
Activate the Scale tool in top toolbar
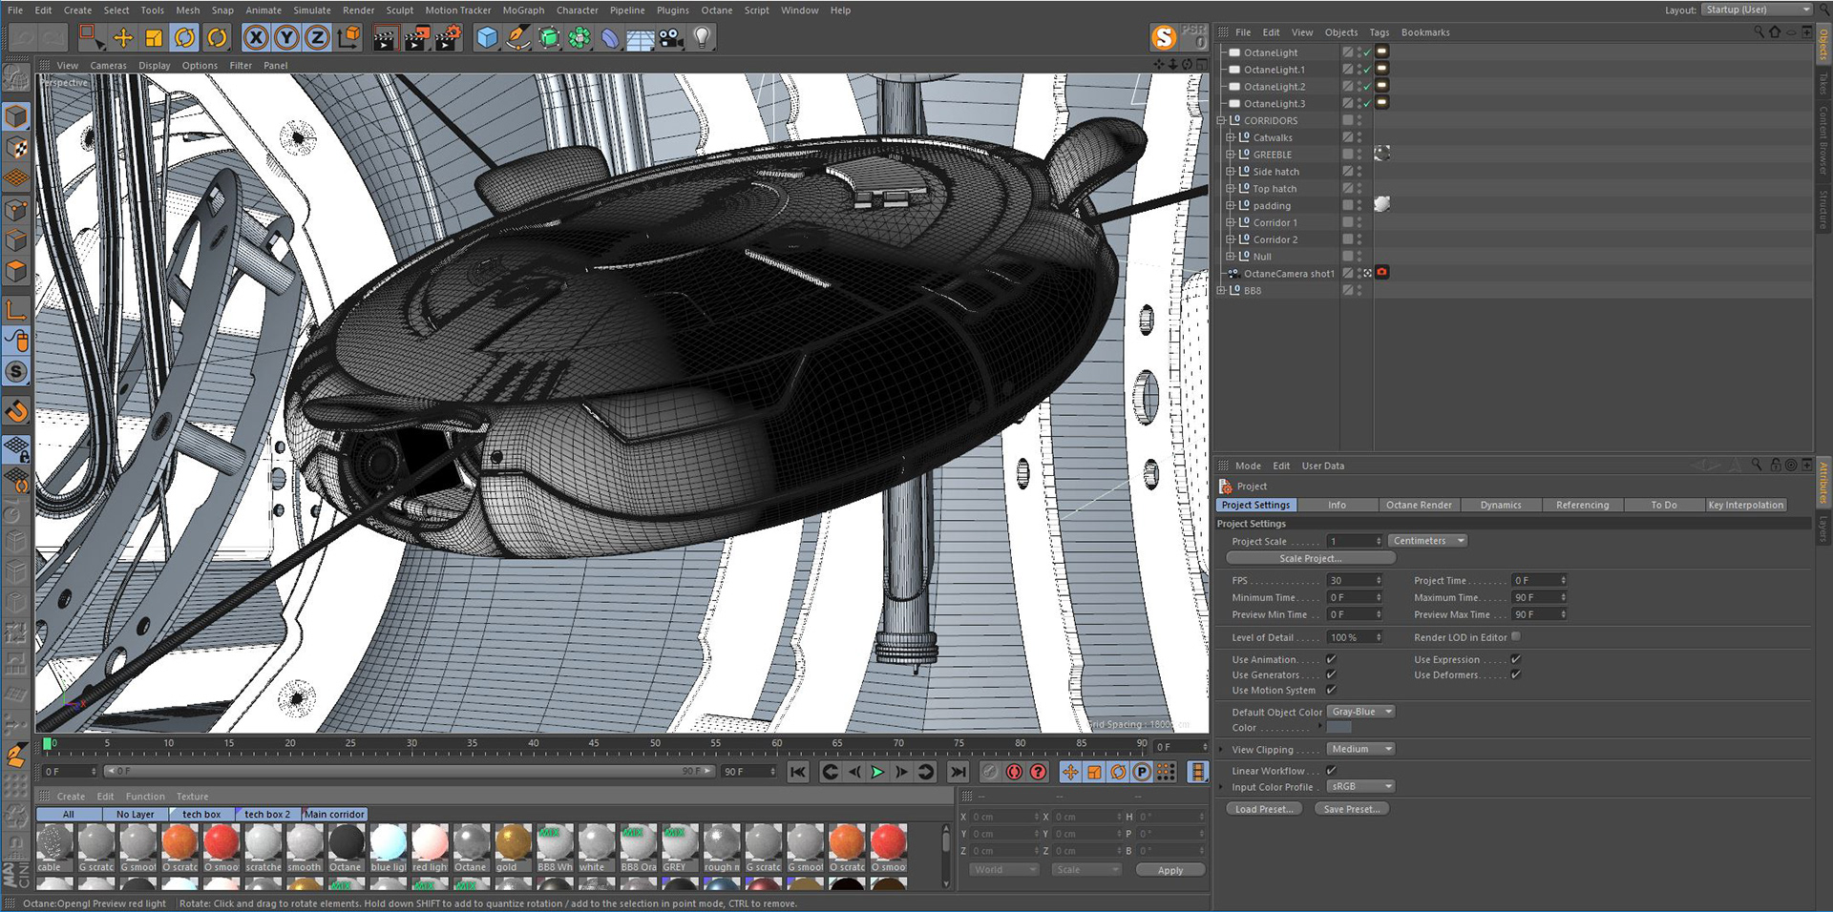coord(154,38)
